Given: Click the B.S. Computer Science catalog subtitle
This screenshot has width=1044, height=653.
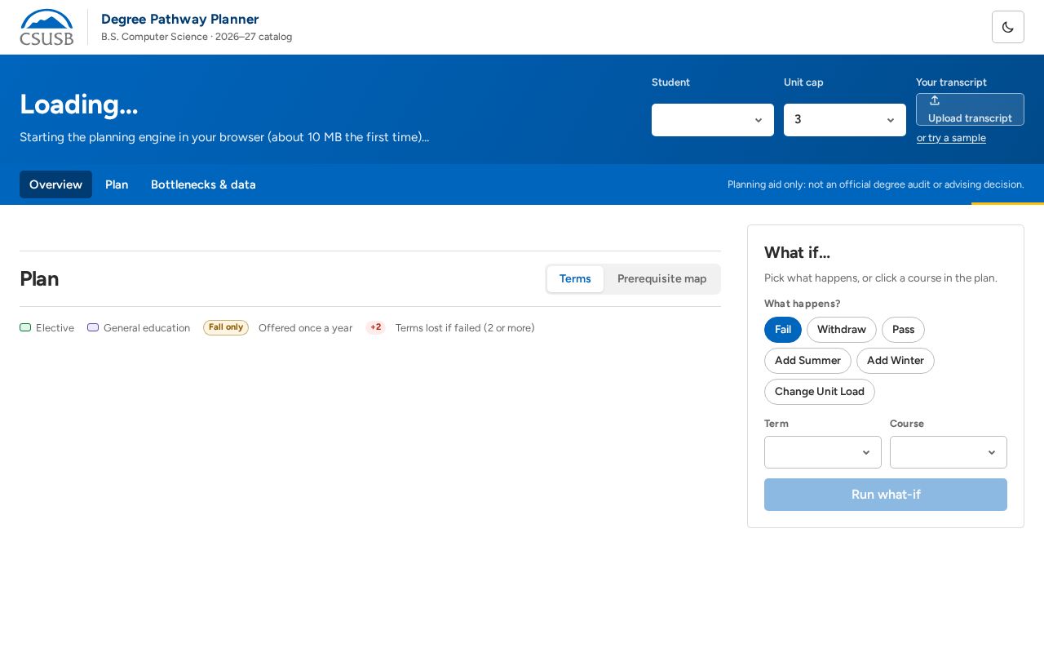Looking at the screenshot, I should 197,37.
